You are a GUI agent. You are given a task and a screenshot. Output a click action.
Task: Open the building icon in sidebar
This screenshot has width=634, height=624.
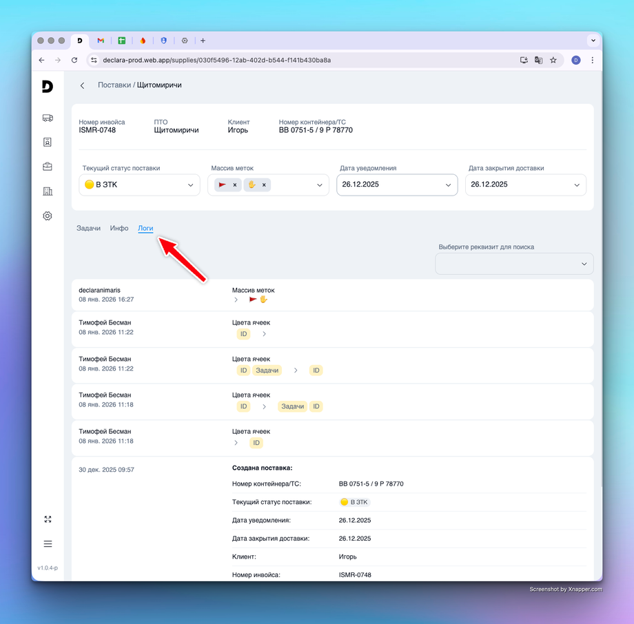pyautogui.click(x=48, y=191)
